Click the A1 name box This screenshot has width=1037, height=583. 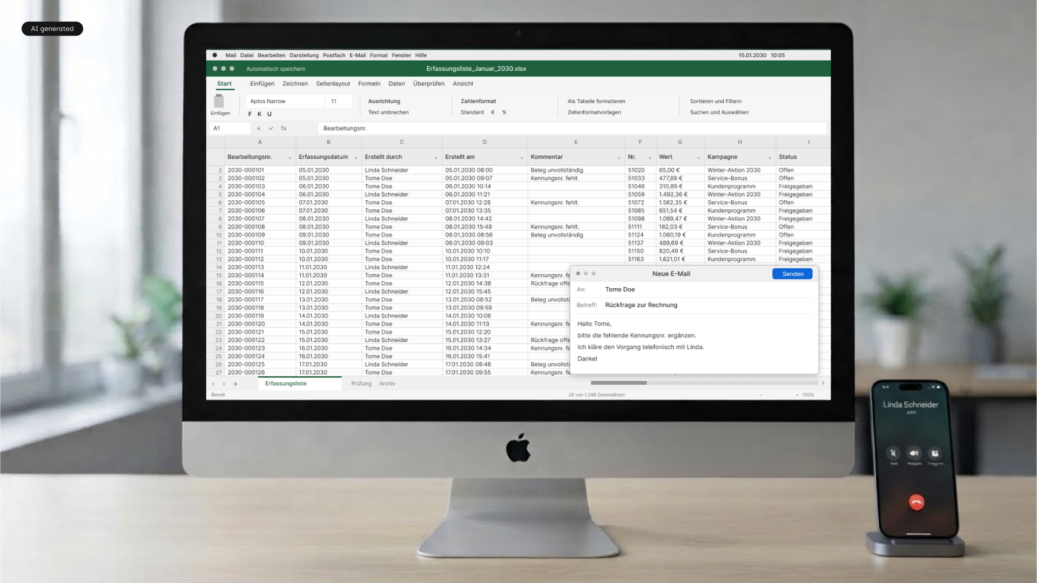230,128
